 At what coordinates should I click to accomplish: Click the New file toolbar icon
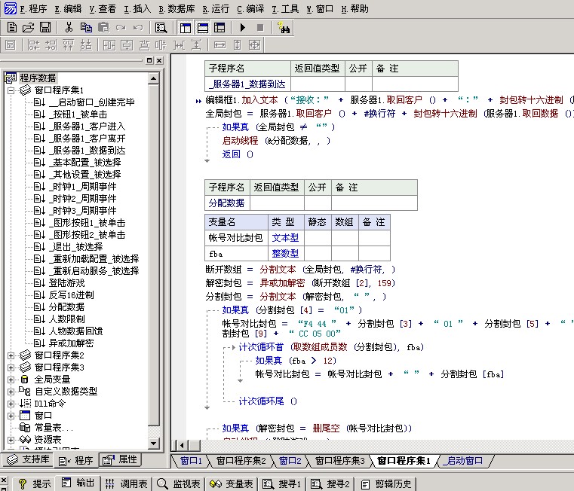click(11, 27)
